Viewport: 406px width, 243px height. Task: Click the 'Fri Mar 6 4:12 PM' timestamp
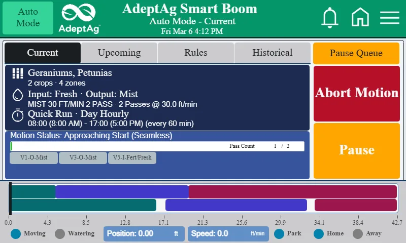click(192, 31)
